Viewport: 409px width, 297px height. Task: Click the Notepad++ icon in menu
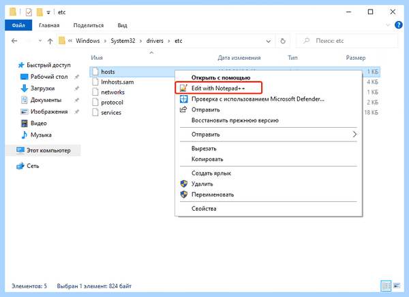click(x=183, y=88)
